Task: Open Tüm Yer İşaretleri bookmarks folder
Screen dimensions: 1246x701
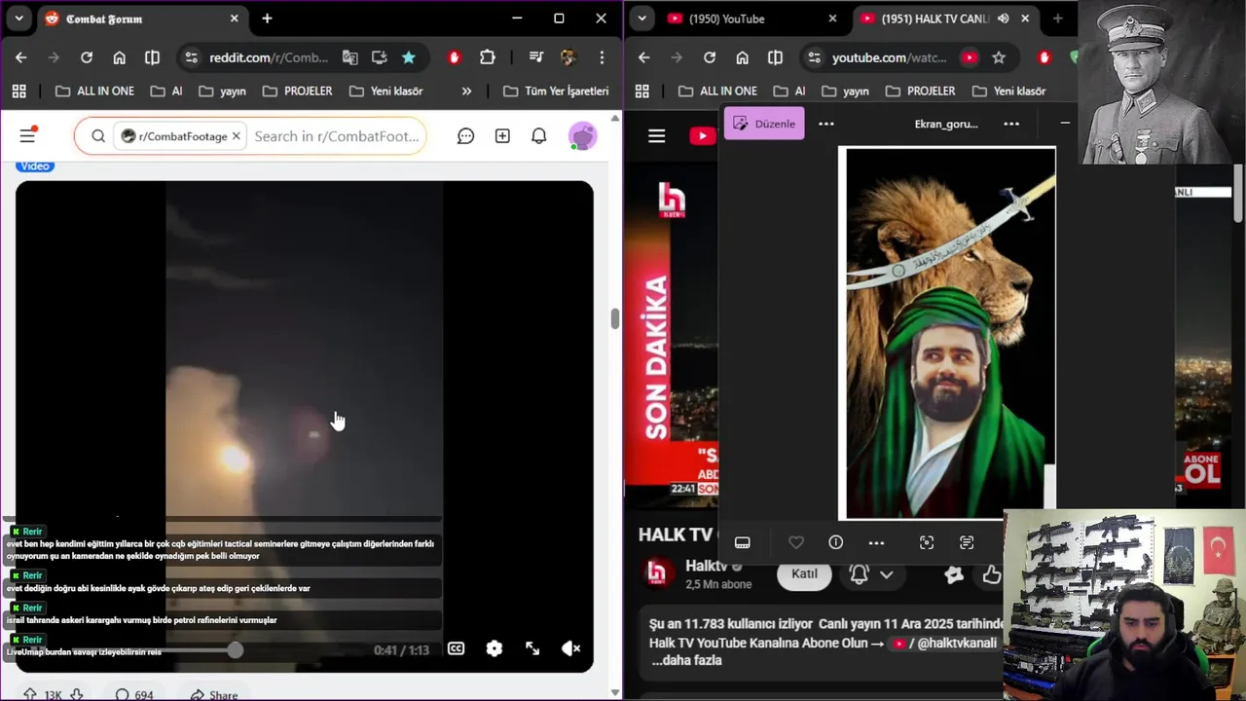Action: pyautogui.click(x=556, y=91)
